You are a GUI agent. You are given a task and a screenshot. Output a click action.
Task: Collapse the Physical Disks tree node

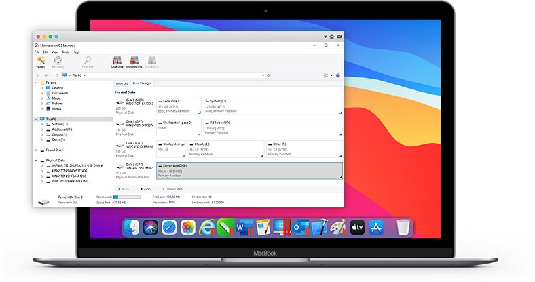click(36, 161)
